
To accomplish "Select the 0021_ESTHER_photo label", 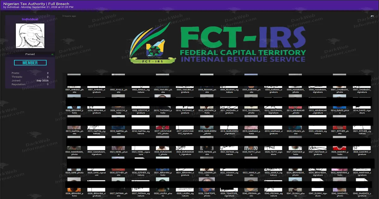I will pyautogui.click(x=340, y=132).
